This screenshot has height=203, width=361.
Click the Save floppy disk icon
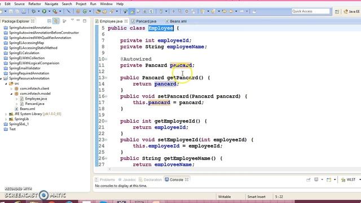11,11
